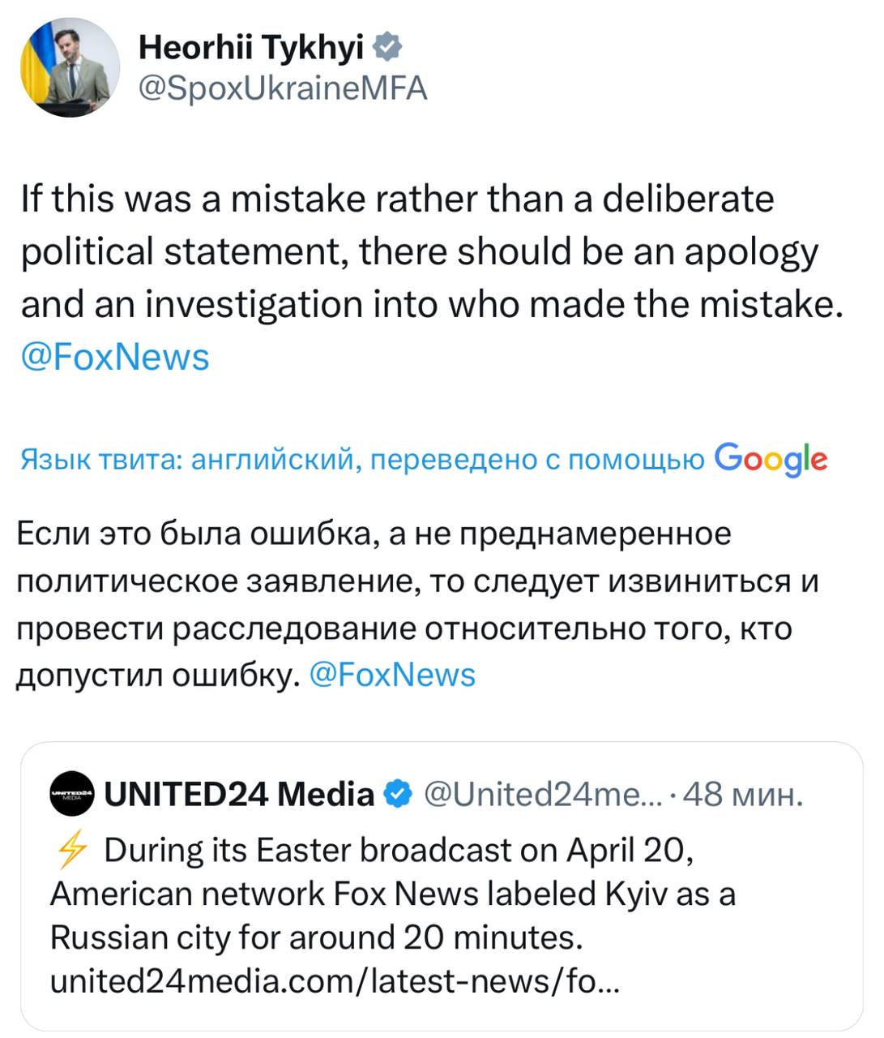
Task: Open @FoxNews mention in the Russian translation
Action: coord(393,675)
